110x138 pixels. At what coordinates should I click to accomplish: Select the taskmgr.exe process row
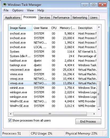[53, 65]
